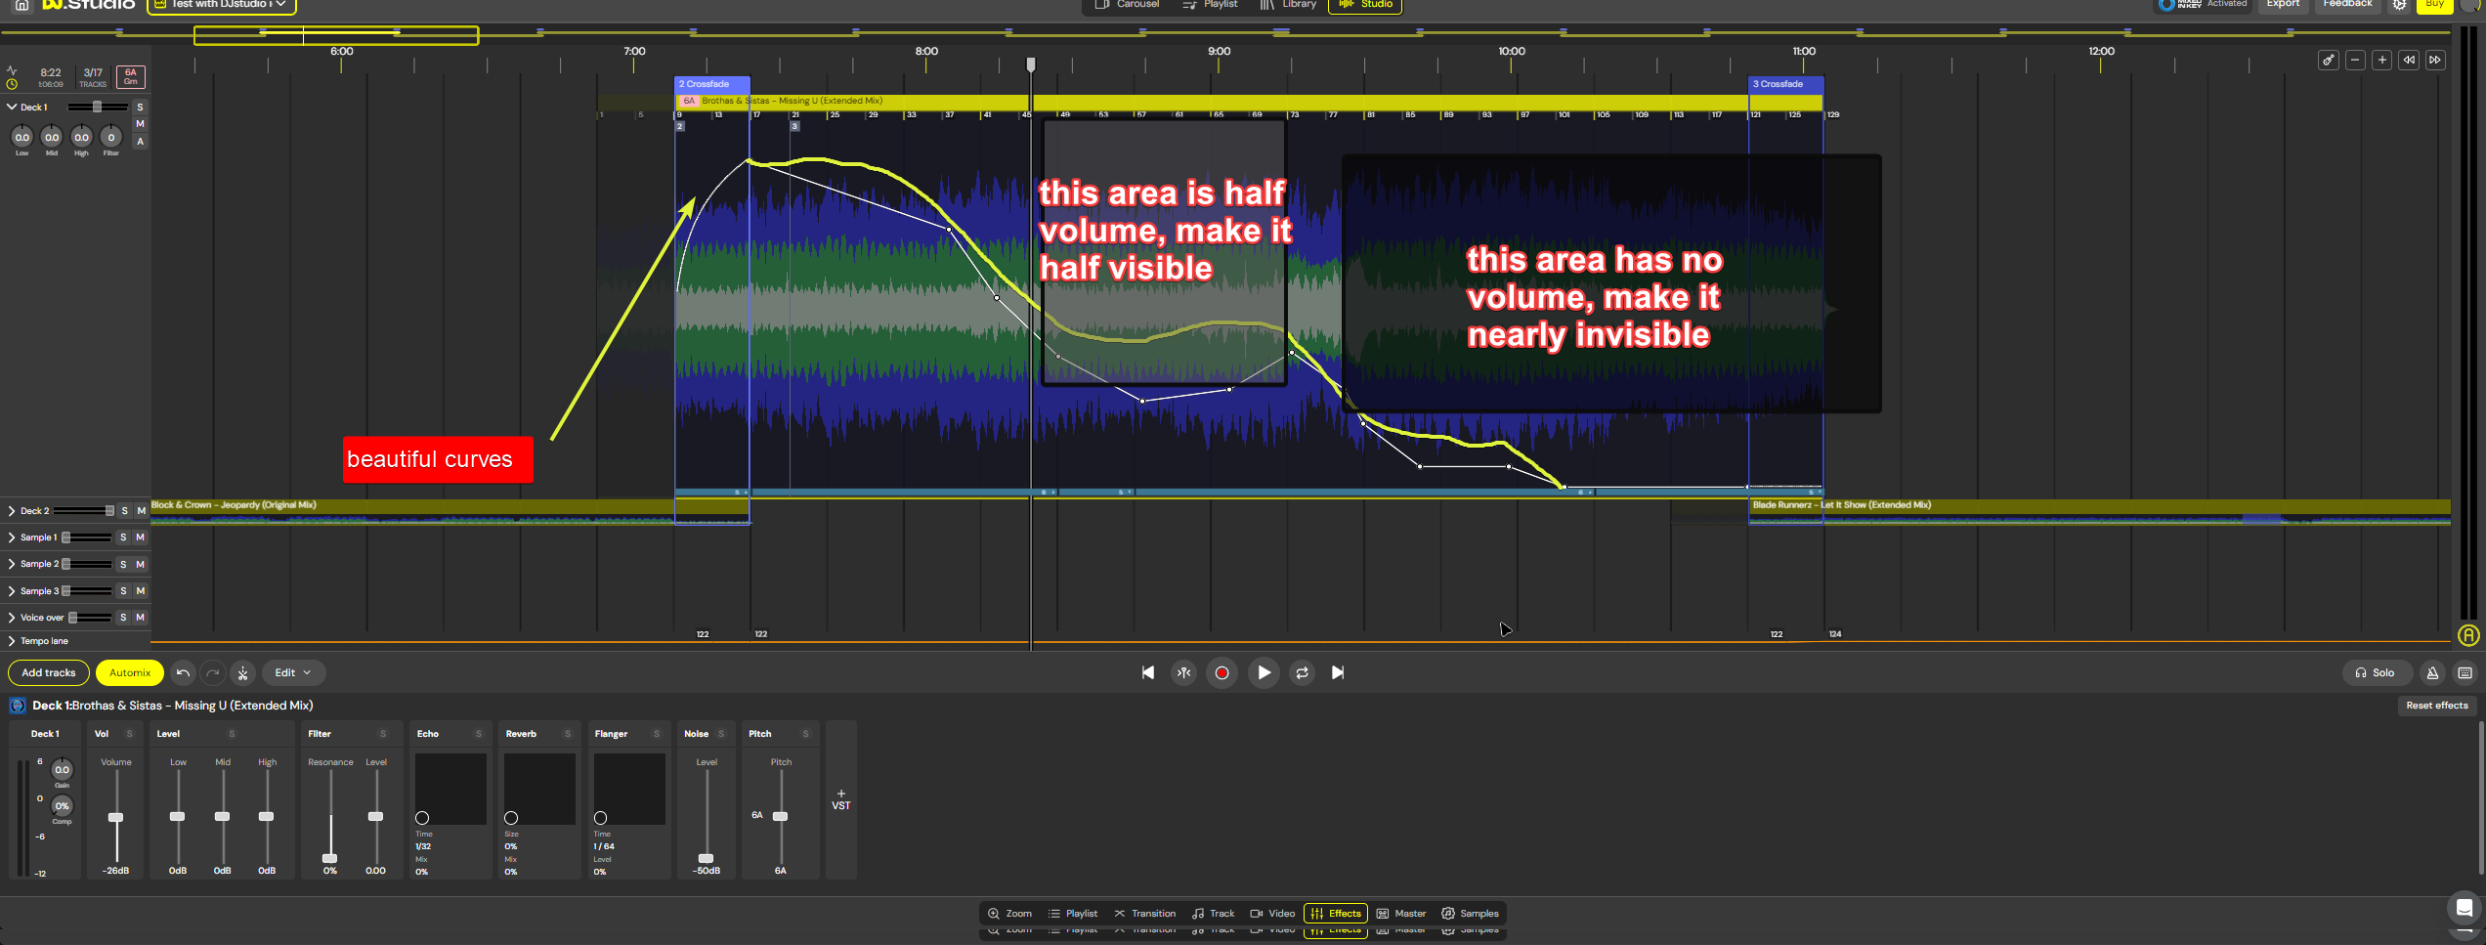The height and width of the screenshot is (945, 2486).
Task: Click the undo arrow icon
Action: click(183, 672)
